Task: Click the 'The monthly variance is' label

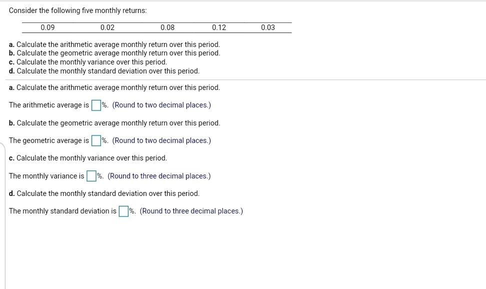Action: pyautogui.click(x=46, y=176)
